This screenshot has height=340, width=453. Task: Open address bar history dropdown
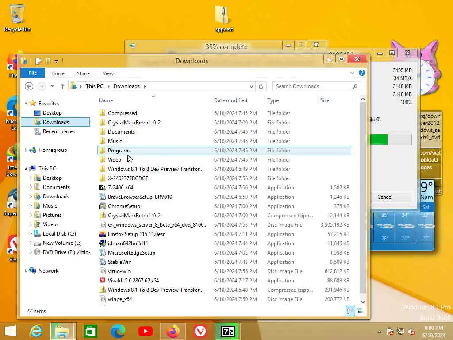(x=251, y=86)
